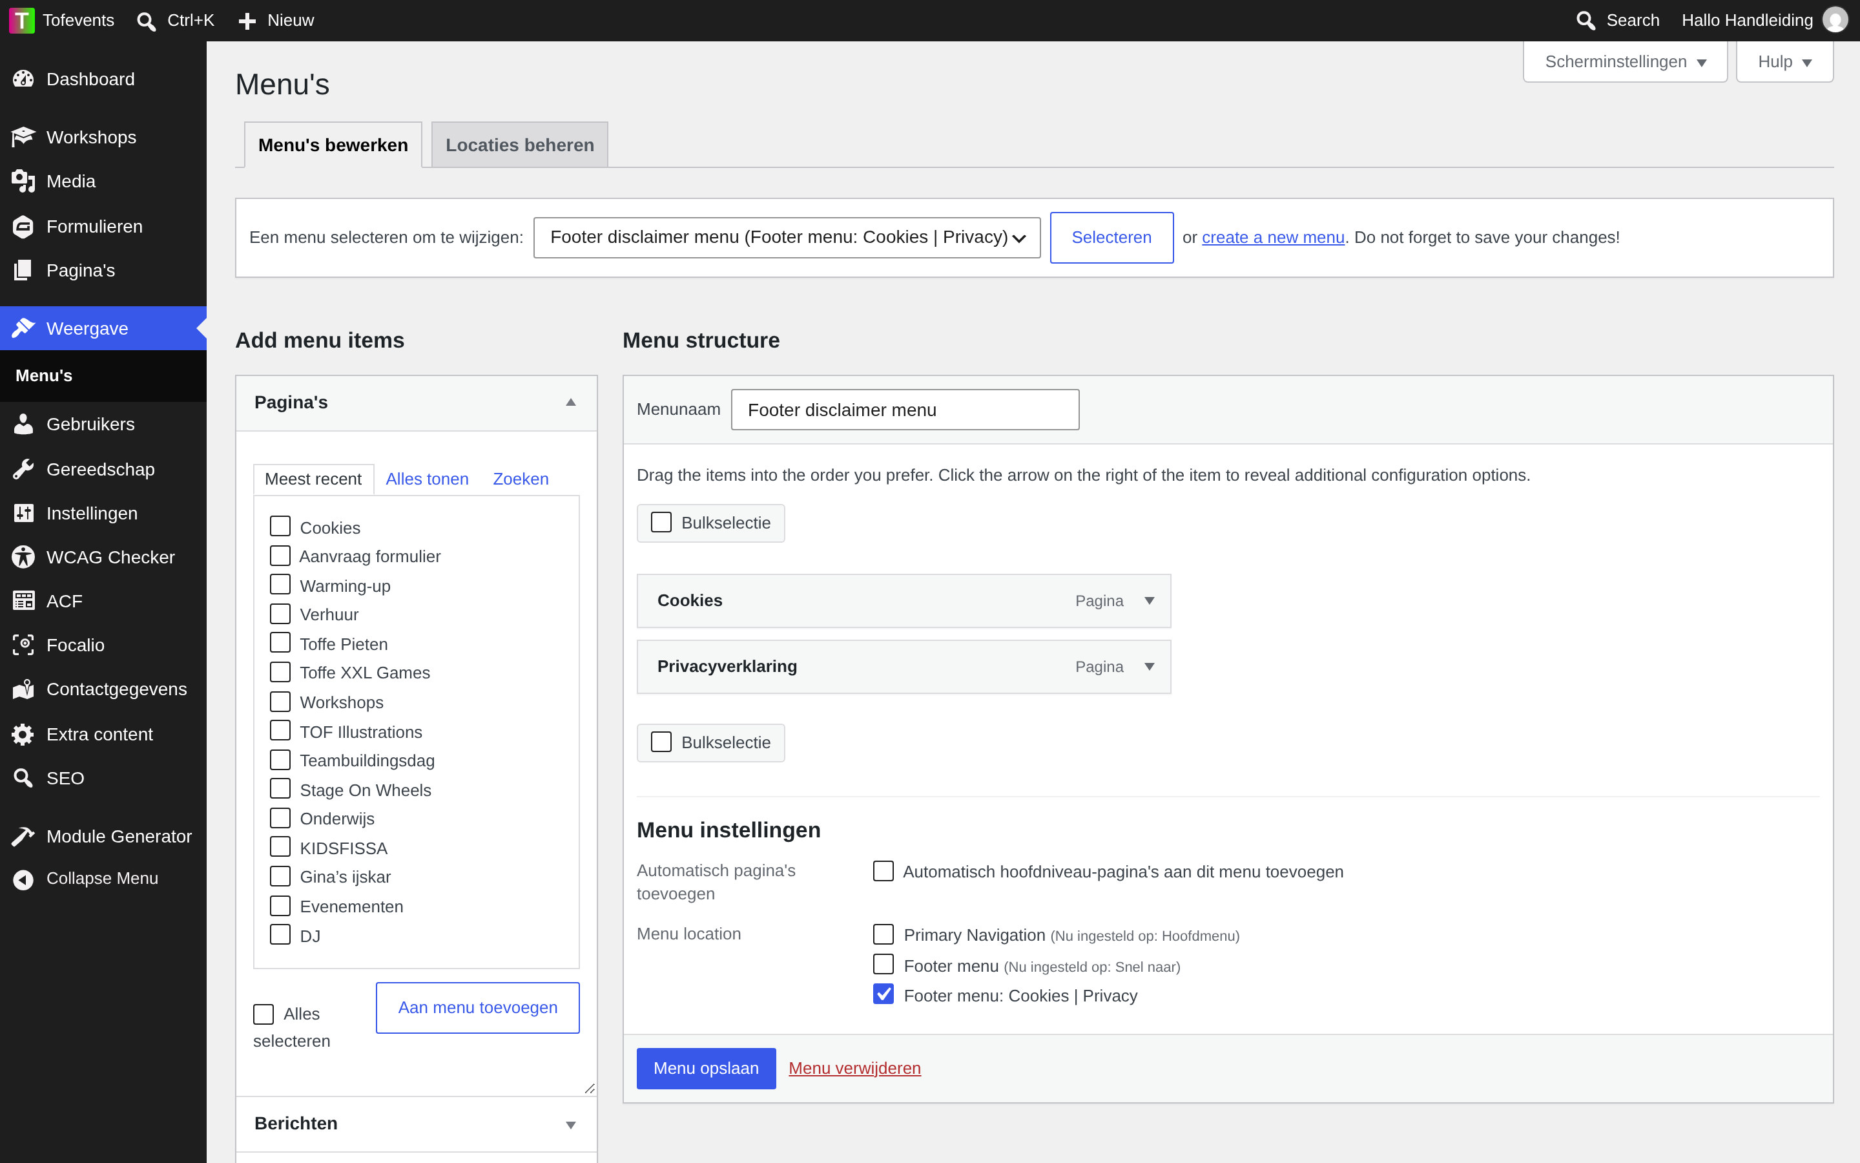Open the Focalio focus icon
Screen dimensions: 1860x1163
click(23, 645)
